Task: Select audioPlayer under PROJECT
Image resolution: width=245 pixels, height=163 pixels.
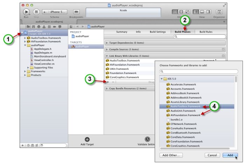Action: 82,36
